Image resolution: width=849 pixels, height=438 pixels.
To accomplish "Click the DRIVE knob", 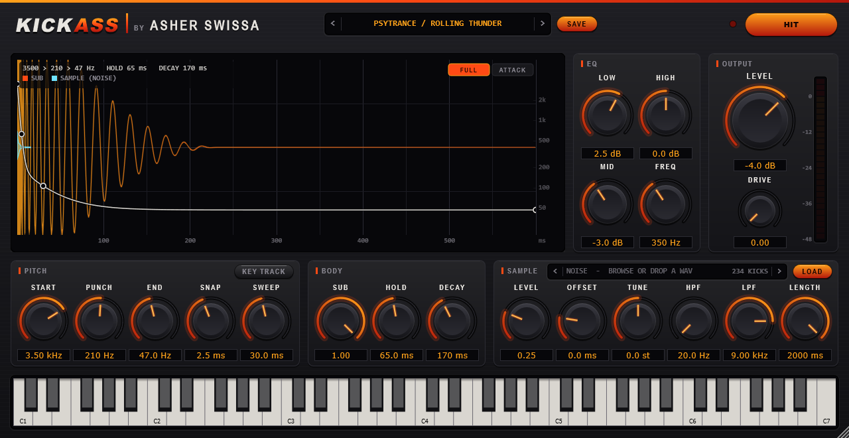I will (x=759, y=210).
